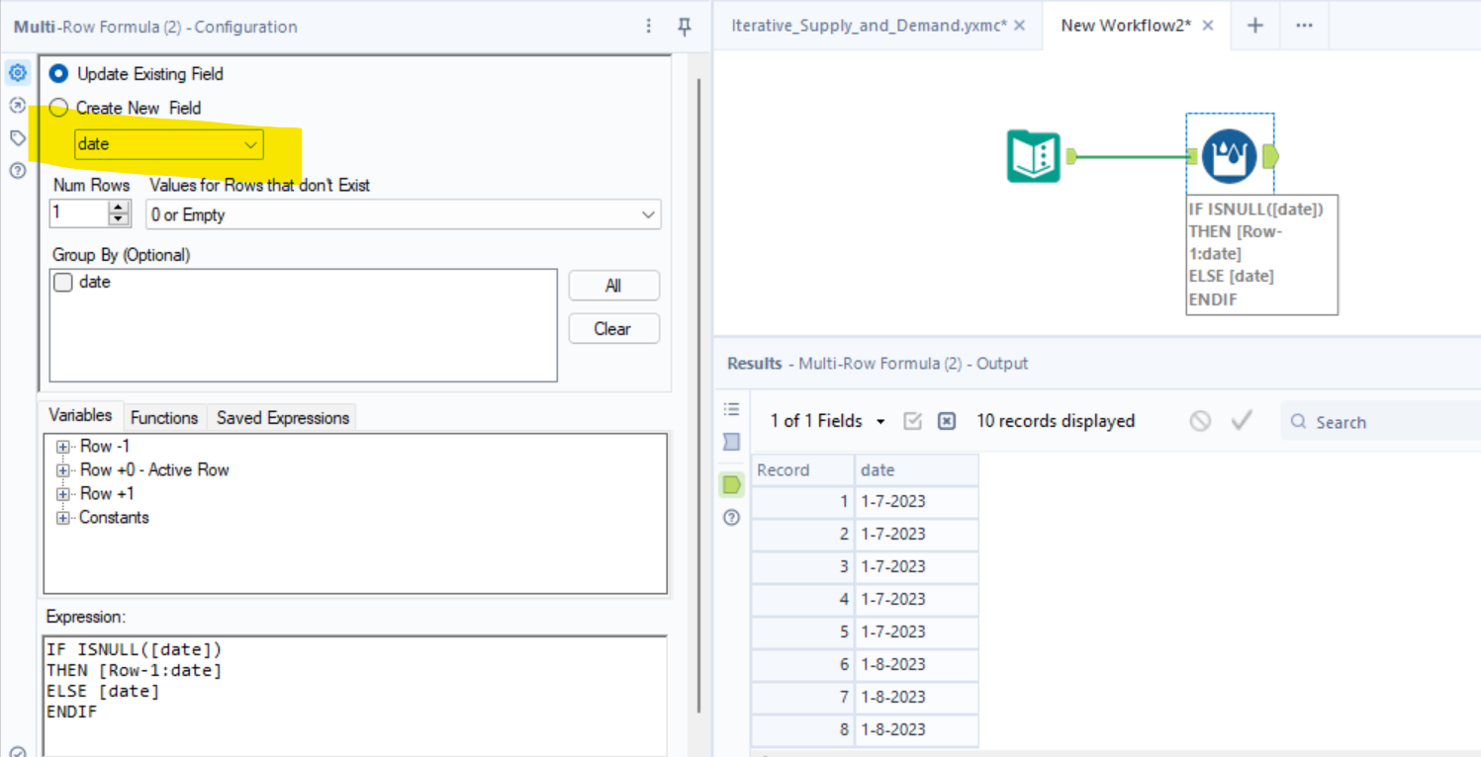Expand the Row -1 variables node
1481x757 pixels.
[62, 446]
